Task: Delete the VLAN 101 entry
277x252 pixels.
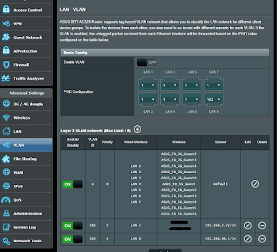Action: [262, 226]
